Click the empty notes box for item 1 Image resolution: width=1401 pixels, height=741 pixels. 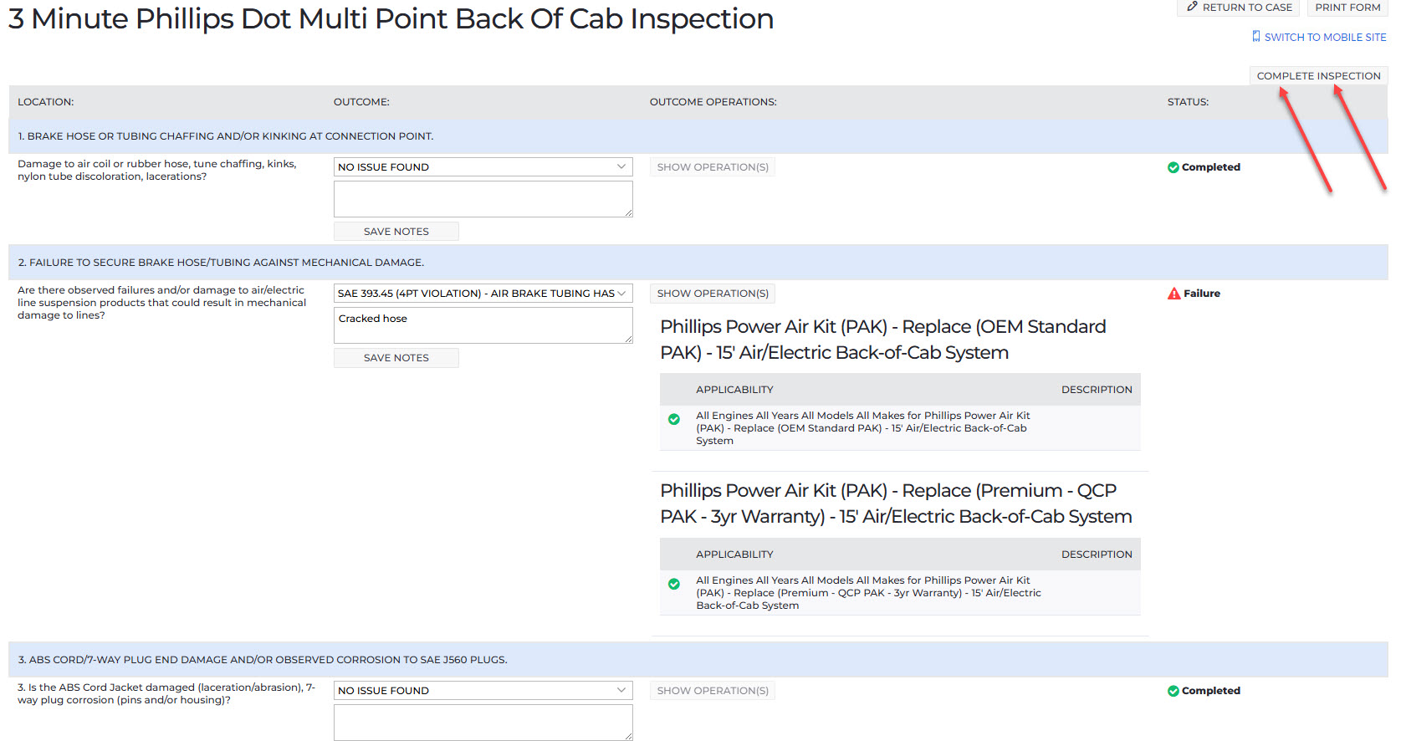[483, 199]
